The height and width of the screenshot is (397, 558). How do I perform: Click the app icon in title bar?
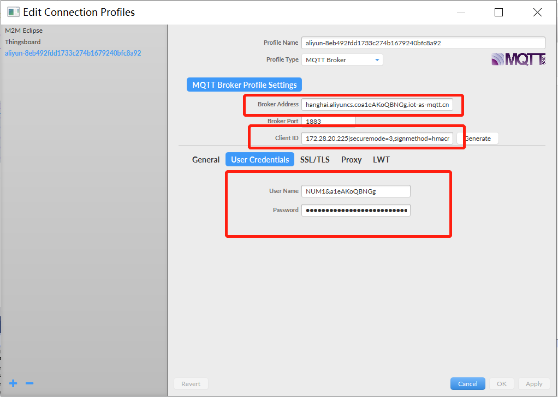(13, 12)
